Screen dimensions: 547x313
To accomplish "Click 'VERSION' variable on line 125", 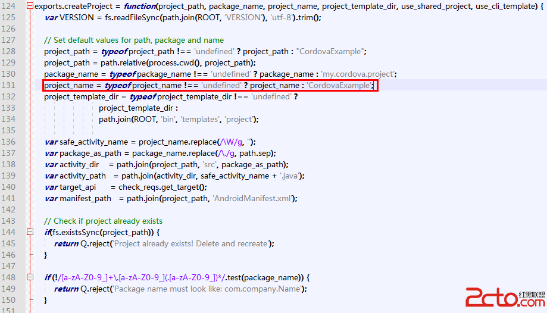I will pyautogui.click(x=77, y=17).
